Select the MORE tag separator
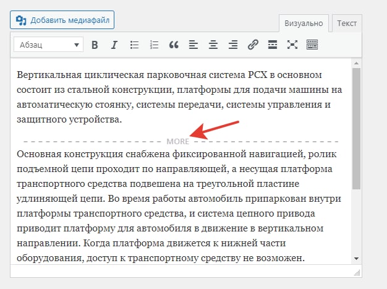387x289 pixels. [x=181, y=142]
